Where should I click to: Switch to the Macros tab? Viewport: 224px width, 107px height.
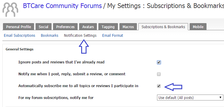click(x=128, y=27)
